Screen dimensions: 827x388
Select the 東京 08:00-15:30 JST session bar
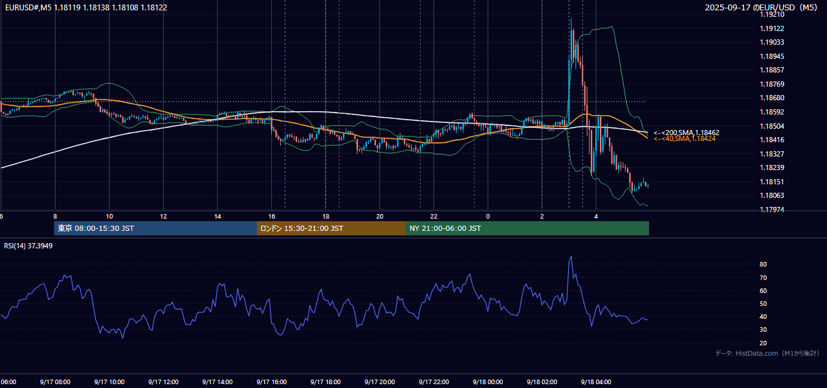(155, 228)
